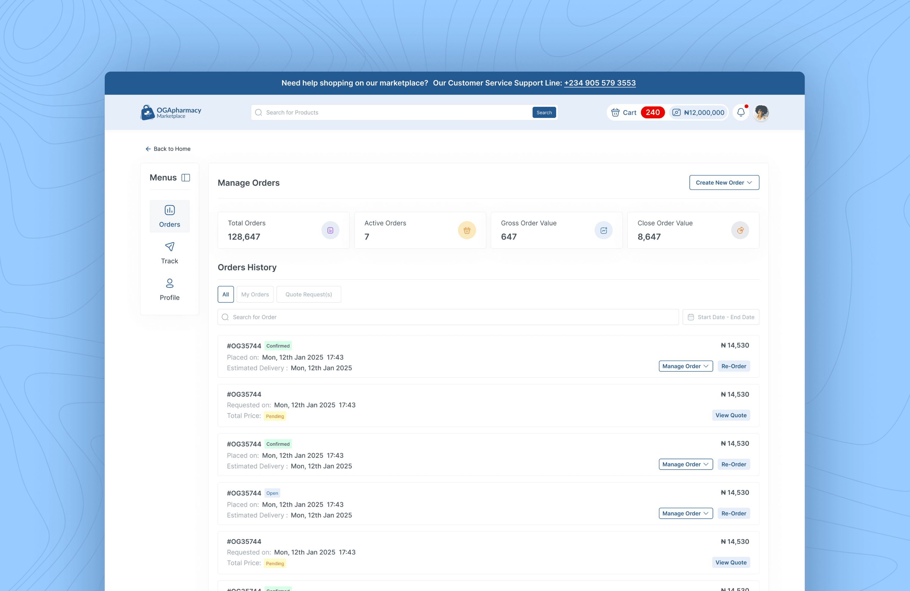
Task: Expand the Create New Order dropdown
Action: point(724,182)
